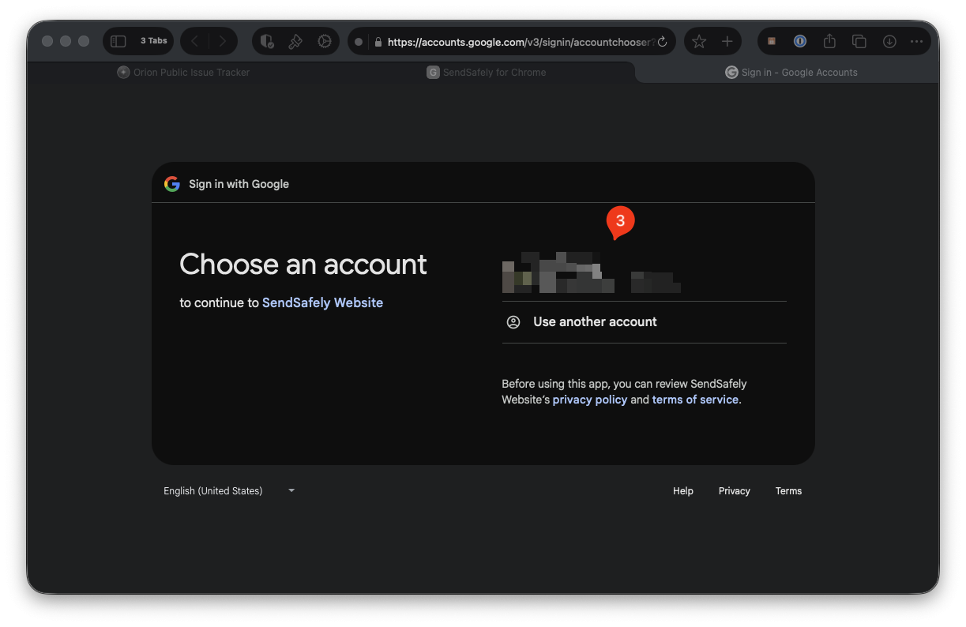Open a new tab with plus icon
This screenshot has height=627, width=966.
pyautogui.click(x=727, y=42)
